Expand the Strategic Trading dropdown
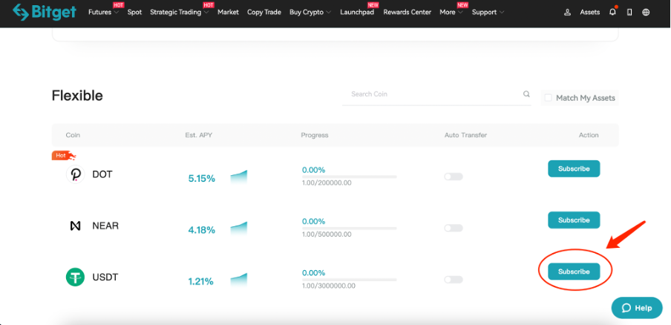The image size is (671, 325). (x=180, y=13)
